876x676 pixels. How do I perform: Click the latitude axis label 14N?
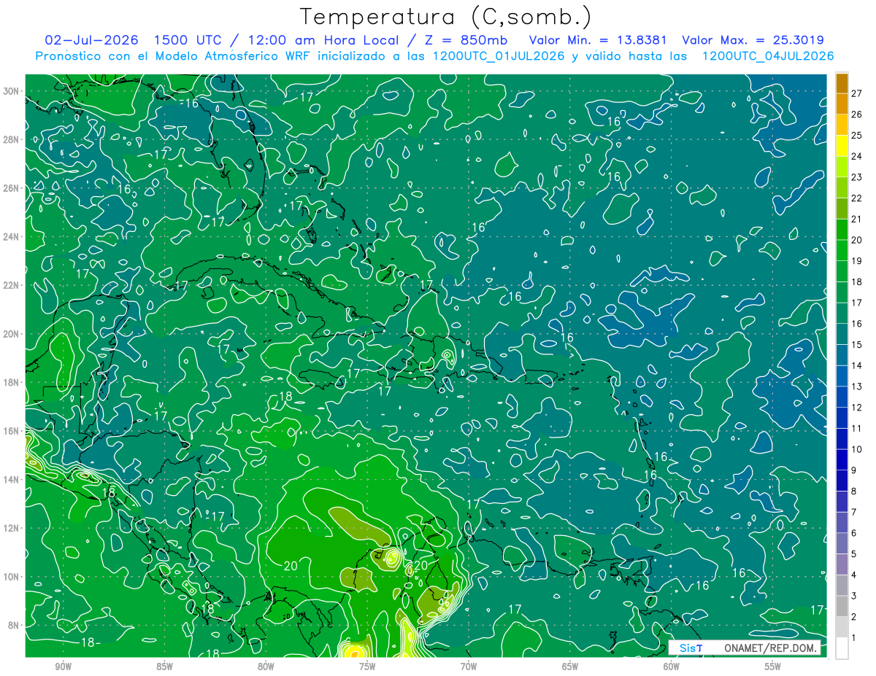11,480
